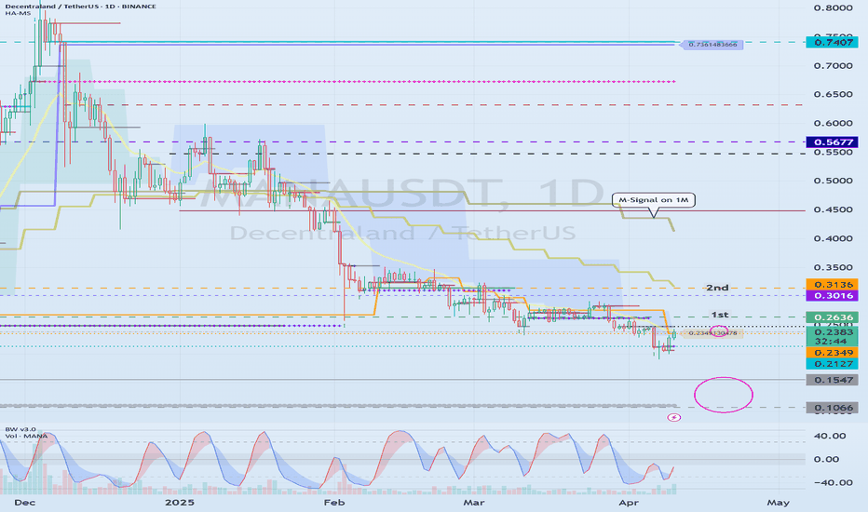Click the Decentraland / TetherUS chart title
Viewport: 868px width, 512px height.
[x=80, y=7]
